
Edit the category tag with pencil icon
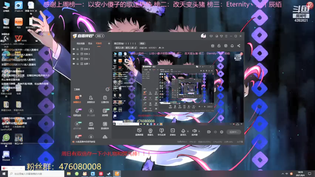pos(135,48)
